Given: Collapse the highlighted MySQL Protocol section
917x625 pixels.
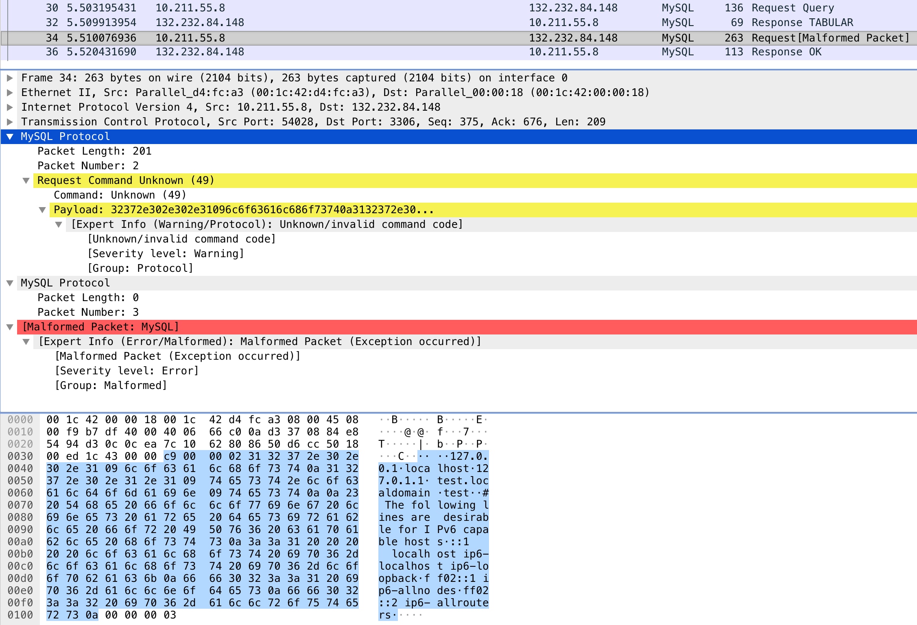Looking at the screenshot, I should click(10, 136).
